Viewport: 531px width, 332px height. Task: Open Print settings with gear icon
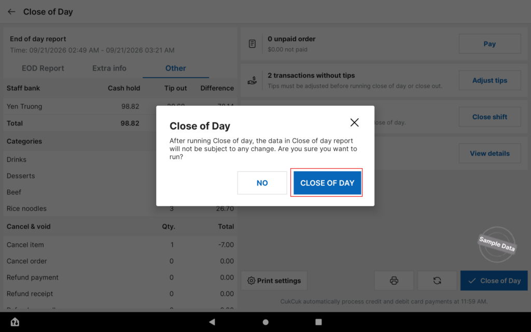[x=274, y=281]
